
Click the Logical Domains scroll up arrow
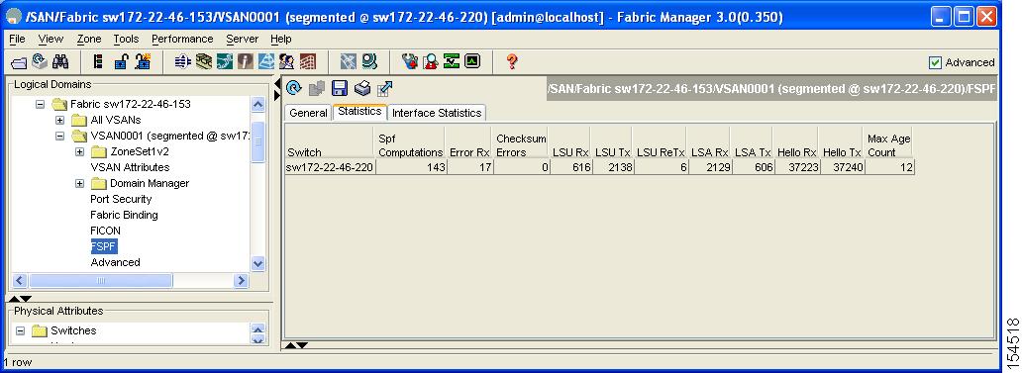(258, 104)
